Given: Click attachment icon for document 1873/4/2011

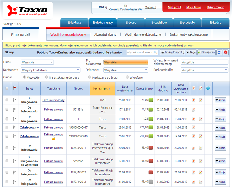Looking at the screenshot, I should pos(193,148).
